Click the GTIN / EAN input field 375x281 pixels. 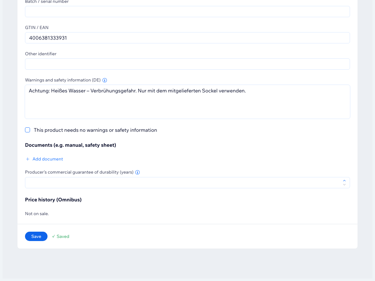pos(187,38)
